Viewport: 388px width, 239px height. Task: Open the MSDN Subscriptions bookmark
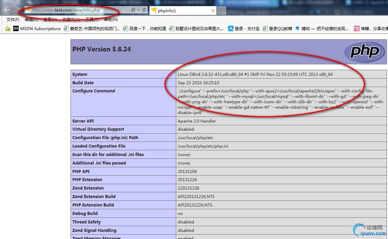click(x=40, y=29)
